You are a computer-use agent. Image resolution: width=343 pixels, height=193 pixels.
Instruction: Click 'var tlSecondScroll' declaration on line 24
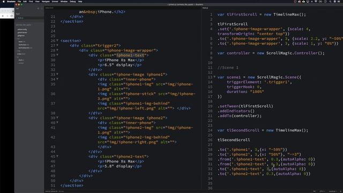[238, 130]
